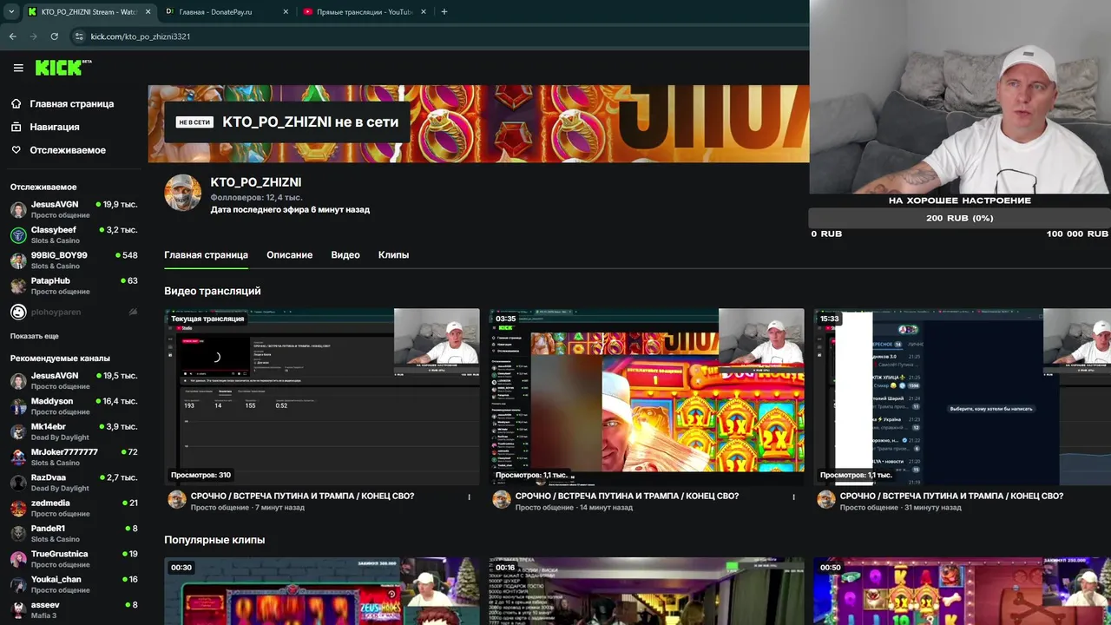1111x625 pixels.
Task: Play the 00:30 popular clip
Action: click(322, 591)
